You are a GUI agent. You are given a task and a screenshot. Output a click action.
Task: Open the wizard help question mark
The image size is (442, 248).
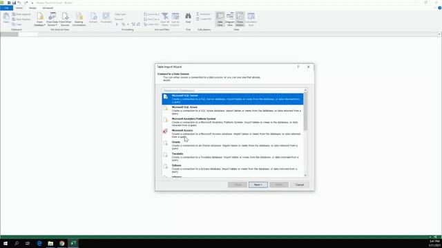pos(298,67)
